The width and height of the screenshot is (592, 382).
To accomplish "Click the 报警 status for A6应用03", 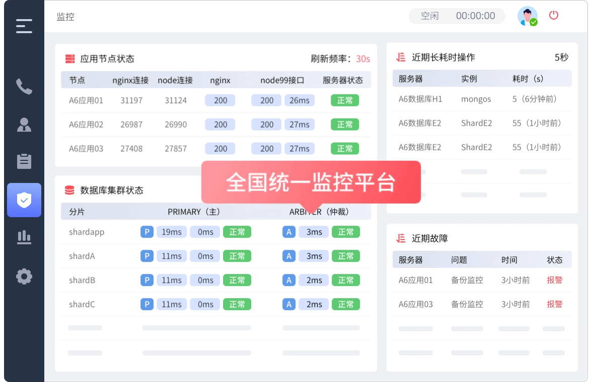I will point(554,304).
